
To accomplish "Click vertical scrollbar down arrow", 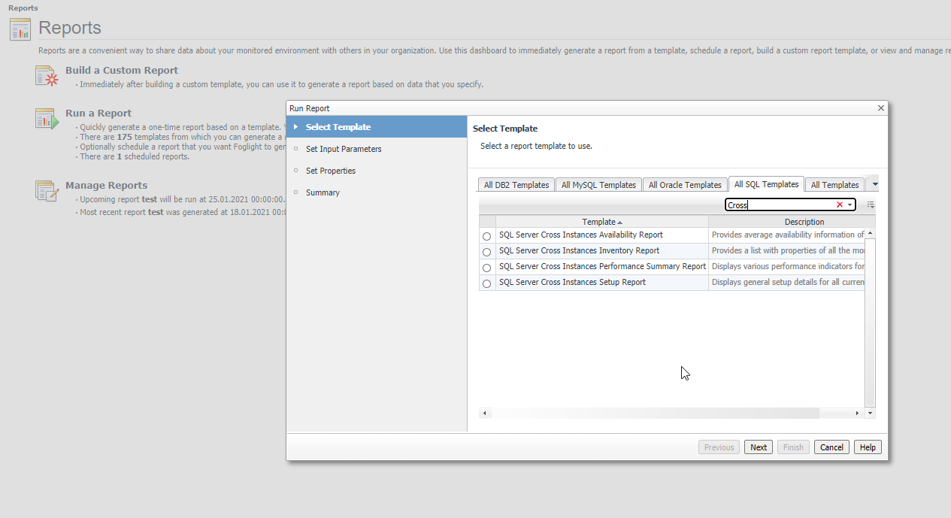I will click(x=871, y=413).
